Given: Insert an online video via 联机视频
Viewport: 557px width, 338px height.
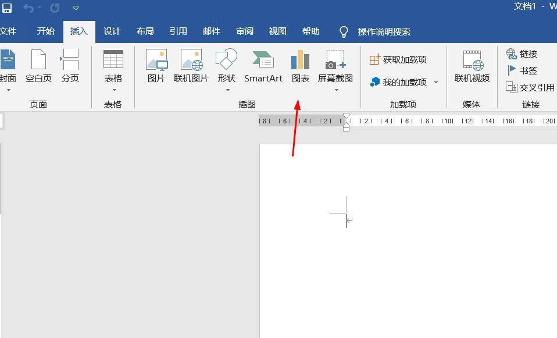Looking at the screenshot, I should pos(472,65).
